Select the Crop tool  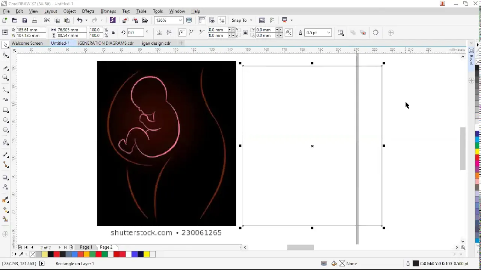click(5, 68)
